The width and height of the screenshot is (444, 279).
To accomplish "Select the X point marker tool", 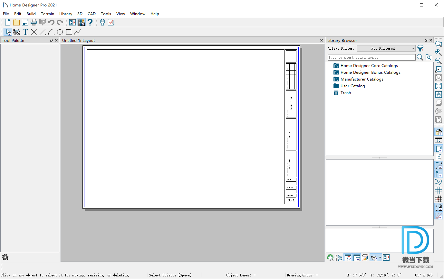I will 34,32.
